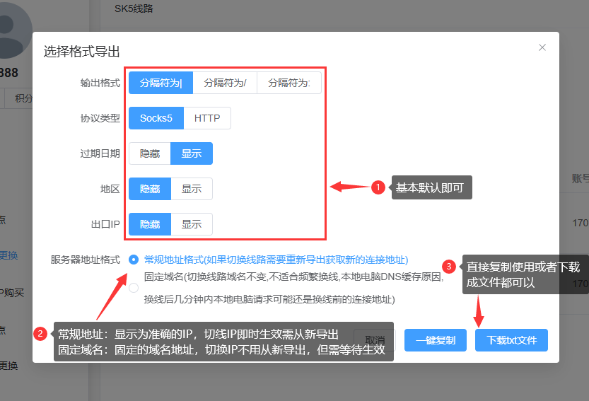
Task: Hide the region field (地区隐藏)
Action: [150, 189]
